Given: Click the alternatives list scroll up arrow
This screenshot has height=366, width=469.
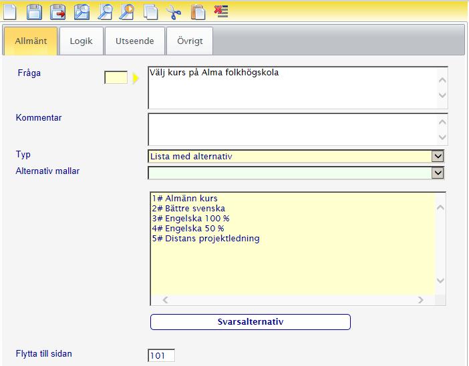Looking at the screenshot, I should click(440, 207).
